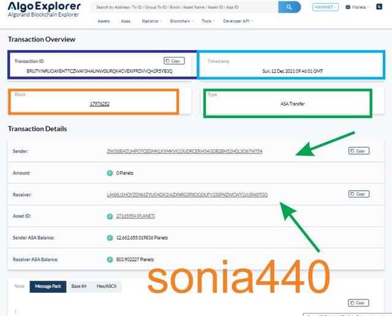Click the Transaction Overview heading
This screenshot has height=316, width=392.
pos(42,39)
